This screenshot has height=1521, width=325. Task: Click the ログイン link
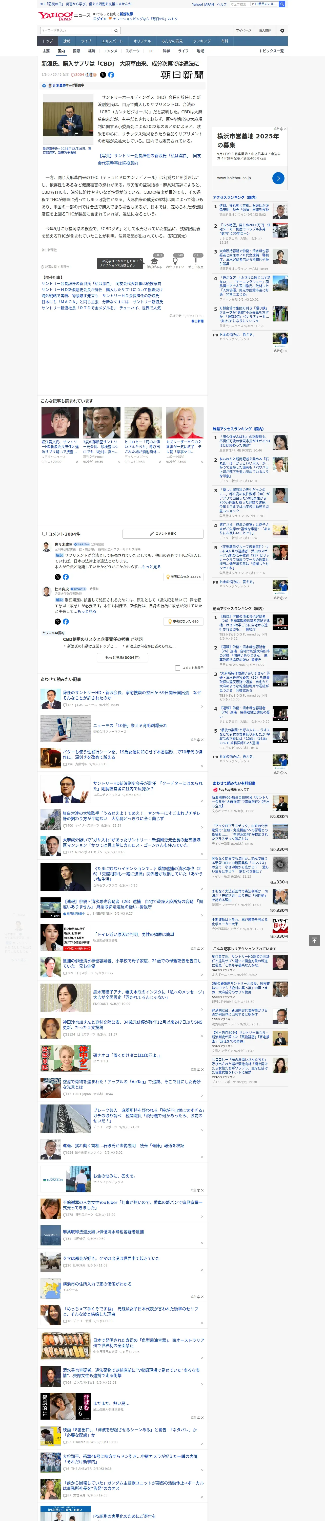(x=100, y=19)
